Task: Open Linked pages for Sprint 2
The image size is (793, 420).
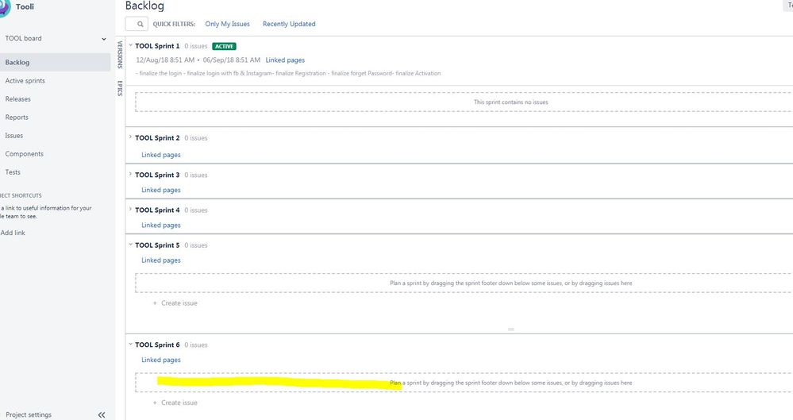Action: click(x=161, y=155)
